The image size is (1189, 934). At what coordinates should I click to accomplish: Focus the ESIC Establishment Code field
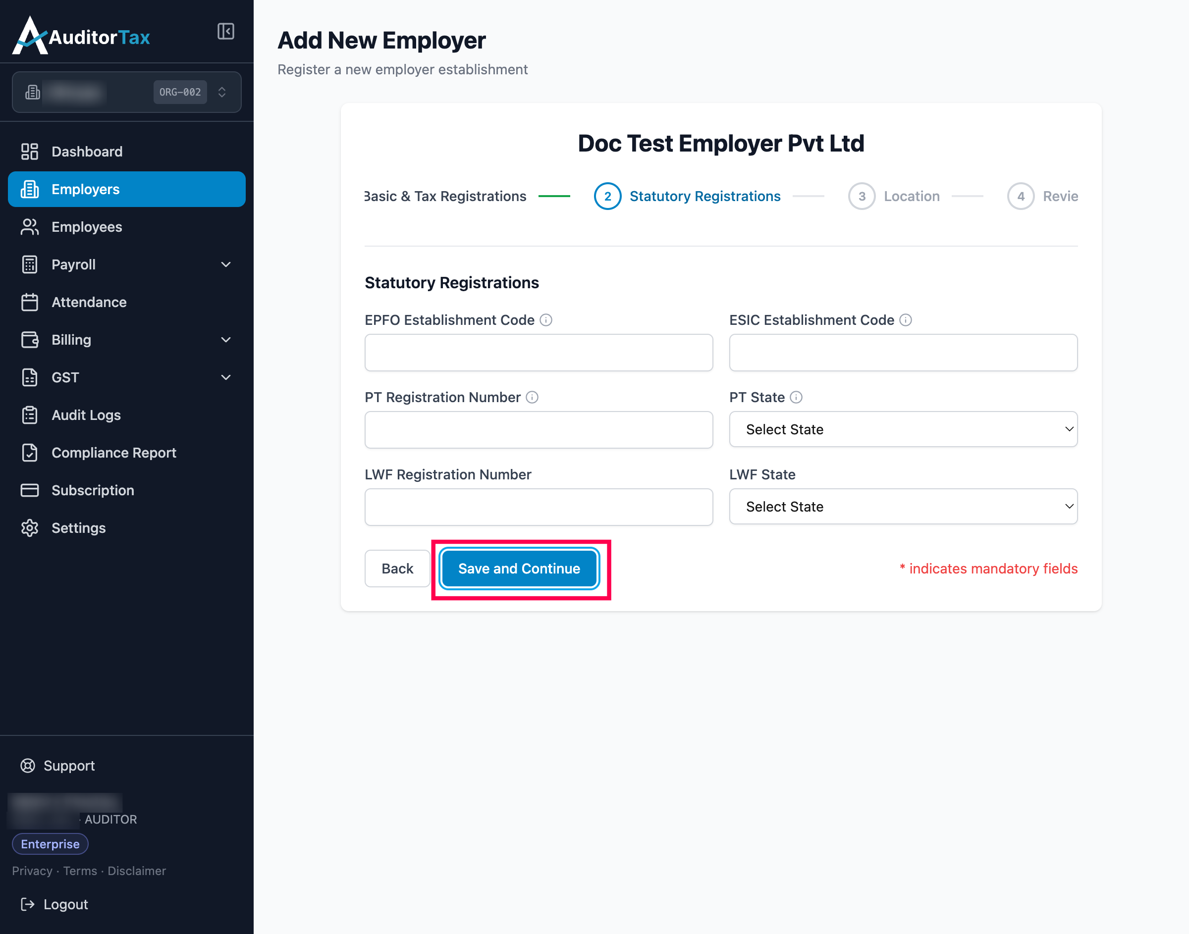click(903, 353)
